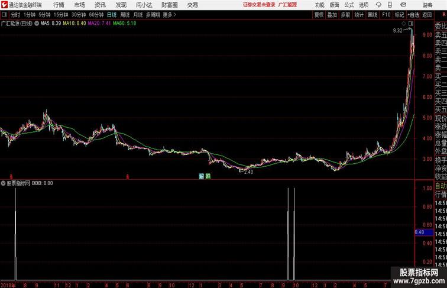
Task: Click the 自动 label in the right panel
Action: tap(440, 186)
